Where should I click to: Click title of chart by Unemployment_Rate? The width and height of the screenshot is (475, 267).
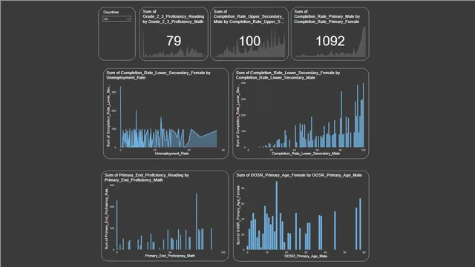pyautogui.click(x=158, y=75)
